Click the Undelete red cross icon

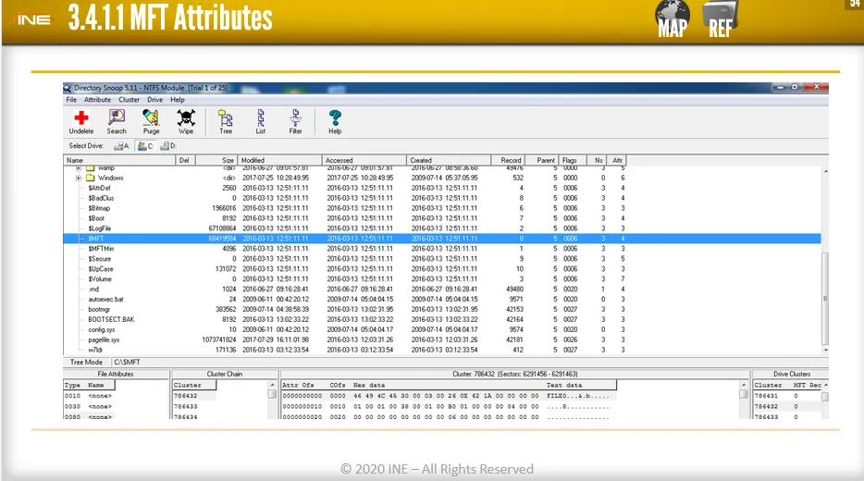tap(81, 118)
